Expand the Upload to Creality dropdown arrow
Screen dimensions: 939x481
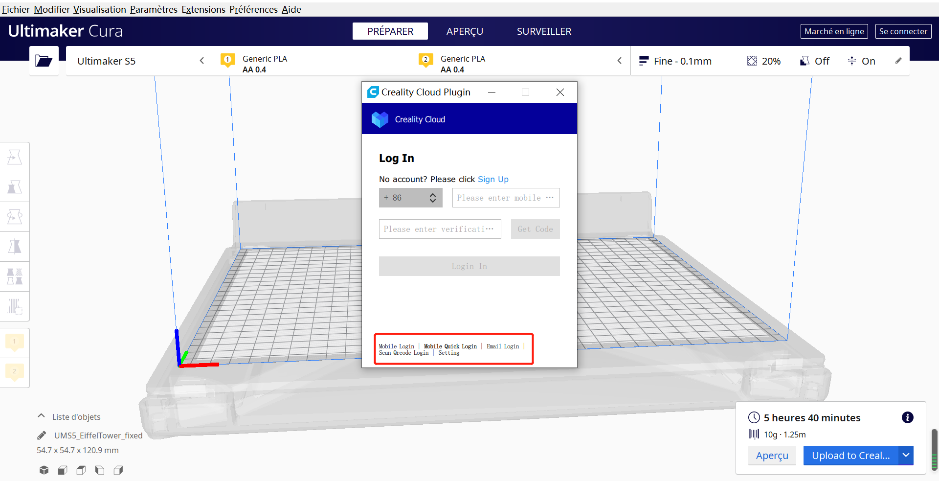tap(906, 456)
